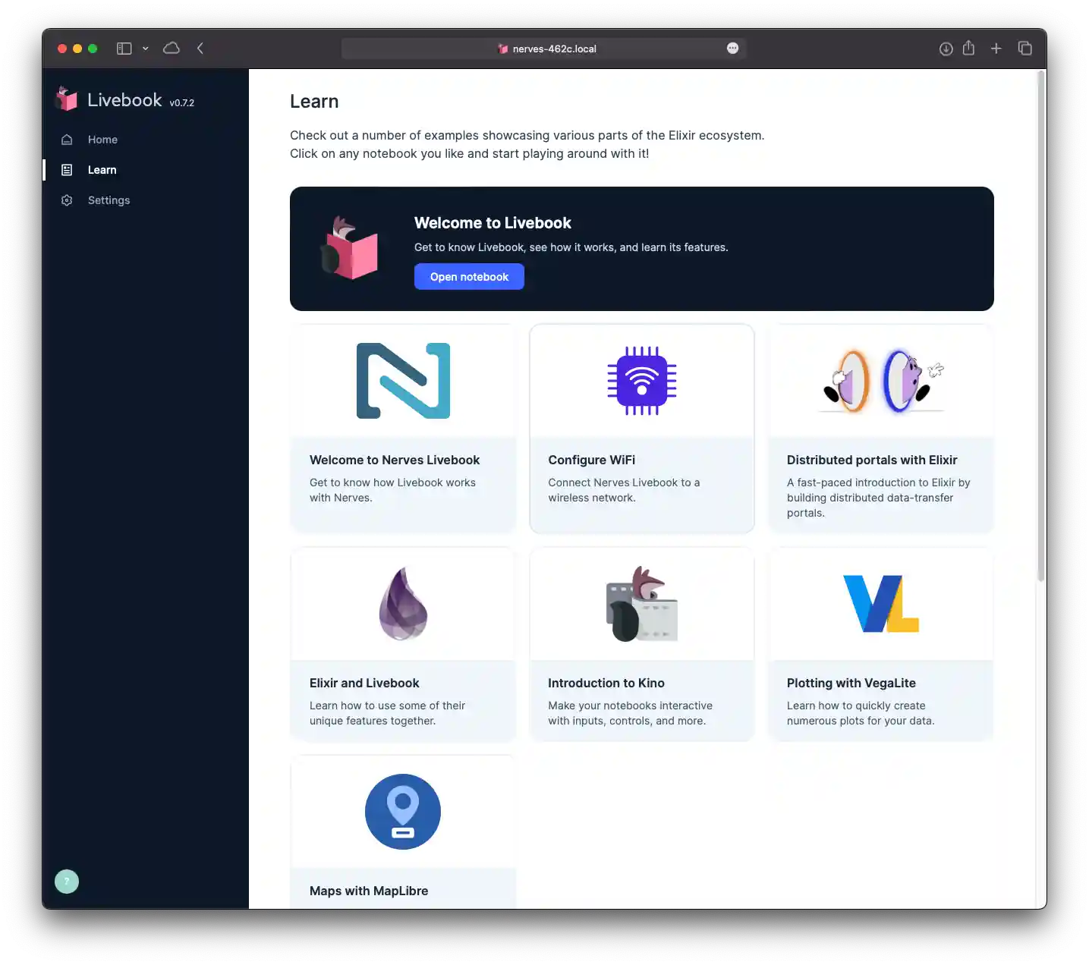The height and width of the screenshot is (965, 1089).
Task: Click the Home icon in the sidebar
Action: tap(67, 140)
